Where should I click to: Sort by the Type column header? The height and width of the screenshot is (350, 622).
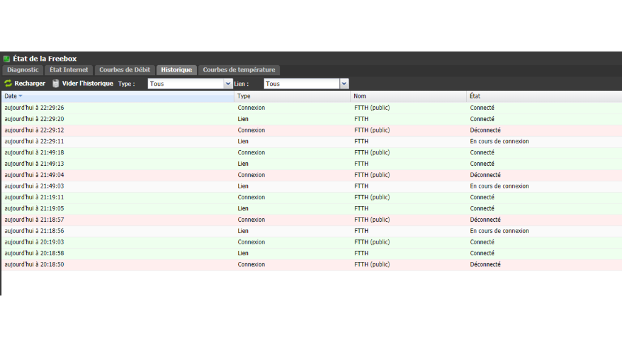292,96
